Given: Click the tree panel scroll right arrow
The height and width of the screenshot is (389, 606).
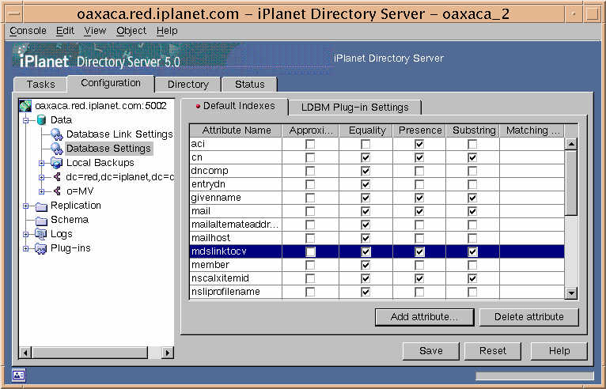Looking at the screenshot, I should [168, 353].
